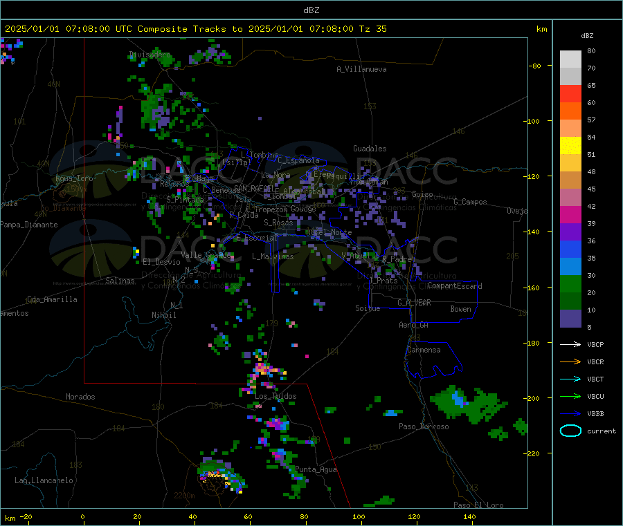Click the 'Paso_El_Loro' map label
Viewport: 623px width, 526px height.
(478, 505)
